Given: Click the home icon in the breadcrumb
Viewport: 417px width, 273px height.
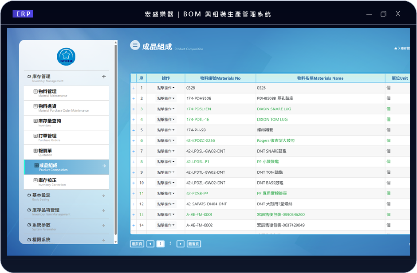Looking at the screenshot, I should [396, 48].
